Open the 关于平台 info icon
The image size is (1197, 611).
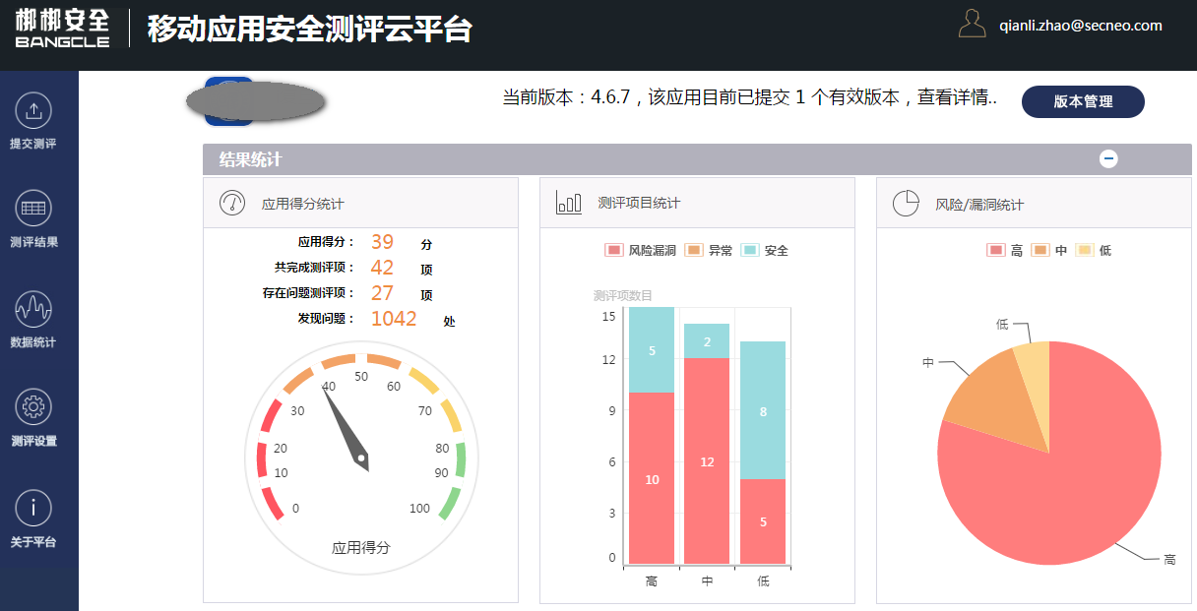33,508
